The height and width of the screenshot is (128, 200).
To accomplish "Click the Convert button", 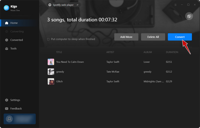I will point(180,37).
